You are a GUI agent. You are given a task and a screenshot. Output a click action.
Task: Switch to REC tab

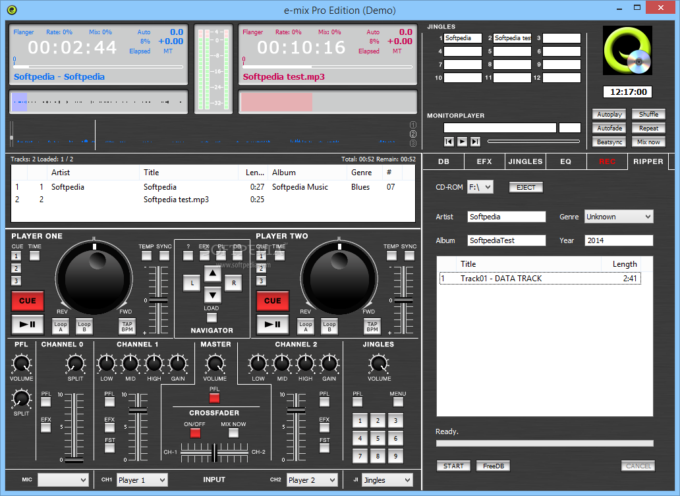(607, 161)
